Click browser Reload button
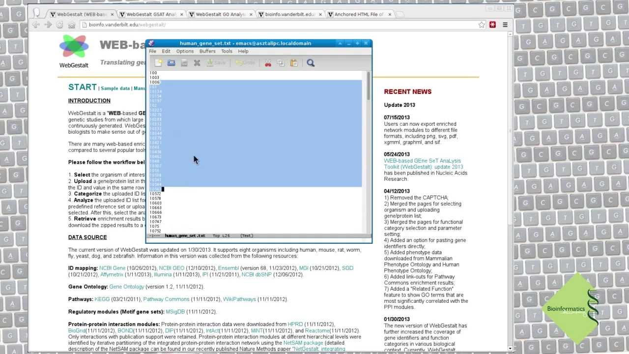The height and width of the screenshot is (354, 629). click(59, 25)
